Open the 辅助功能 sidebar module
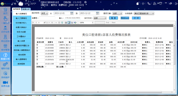Viewport: 178px width, 96px height. tap(5, 66)
